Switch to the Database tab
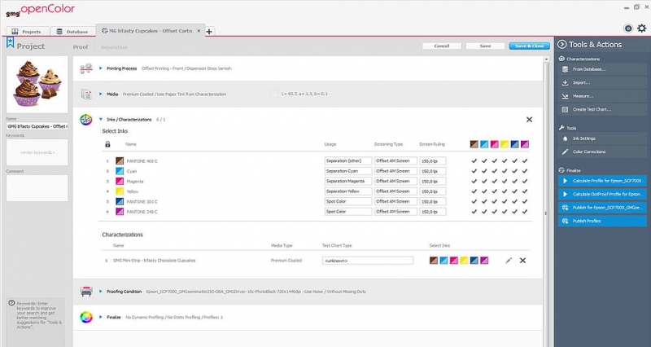 (x=73, y=32)
